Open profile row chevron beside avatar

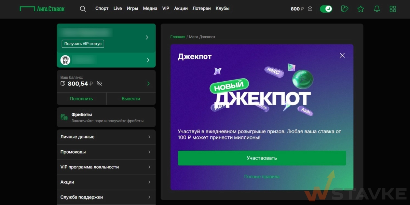148,60
